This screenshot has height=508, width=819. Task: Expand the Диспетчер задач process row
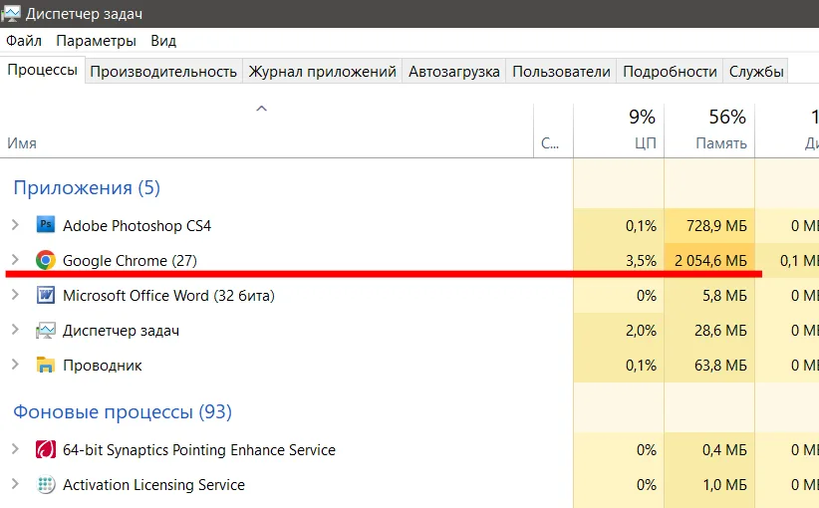pyautogui.click(x=15, y=330)
